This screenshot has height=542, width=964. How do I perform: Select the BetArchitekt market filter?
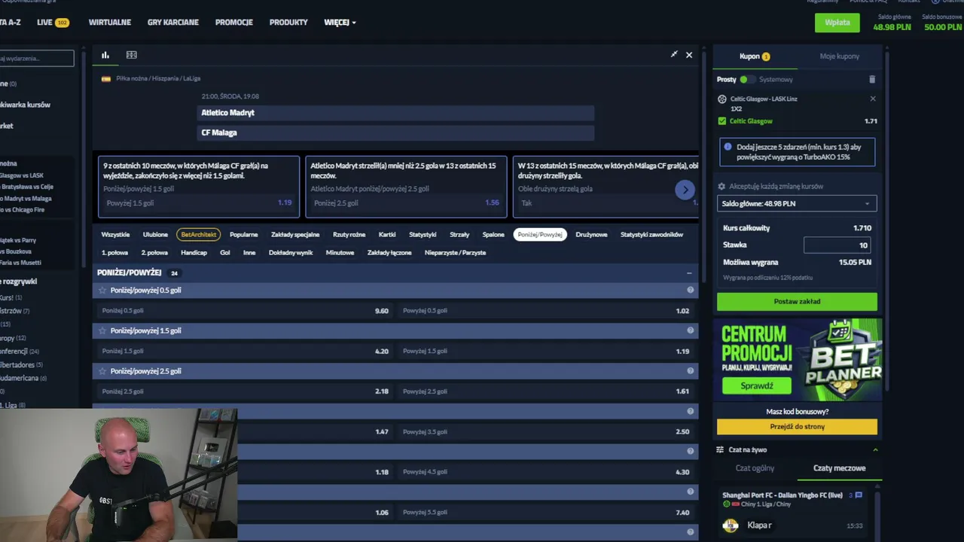[x=199, y=235]
